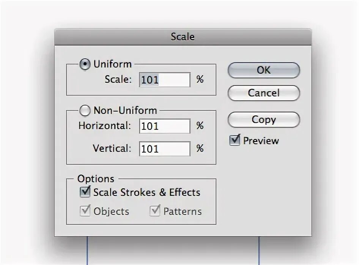This screenshot has width=359, height=265.
Task: Focus the Horizontal percentage input field
Action: 165,126
